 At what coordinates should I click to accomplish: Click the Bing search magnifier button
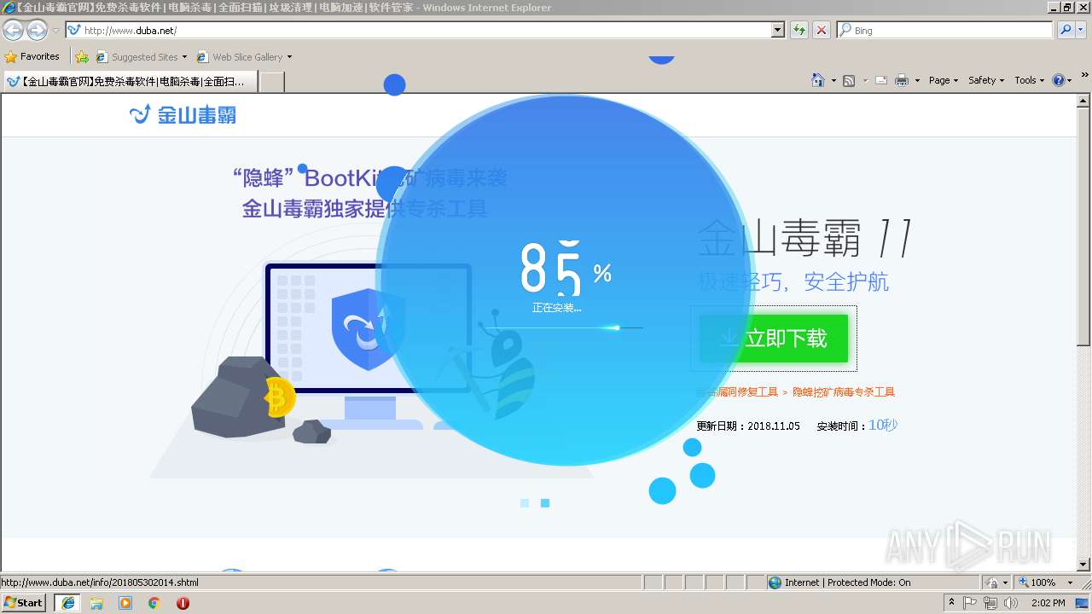(1066, 30)
